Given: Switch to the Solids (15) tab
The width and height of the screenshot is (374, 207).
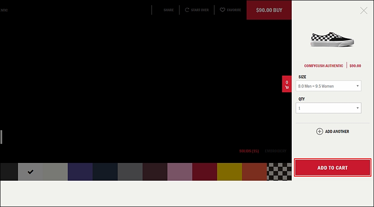Looking at the screenshot, I should tap(249, 151).
